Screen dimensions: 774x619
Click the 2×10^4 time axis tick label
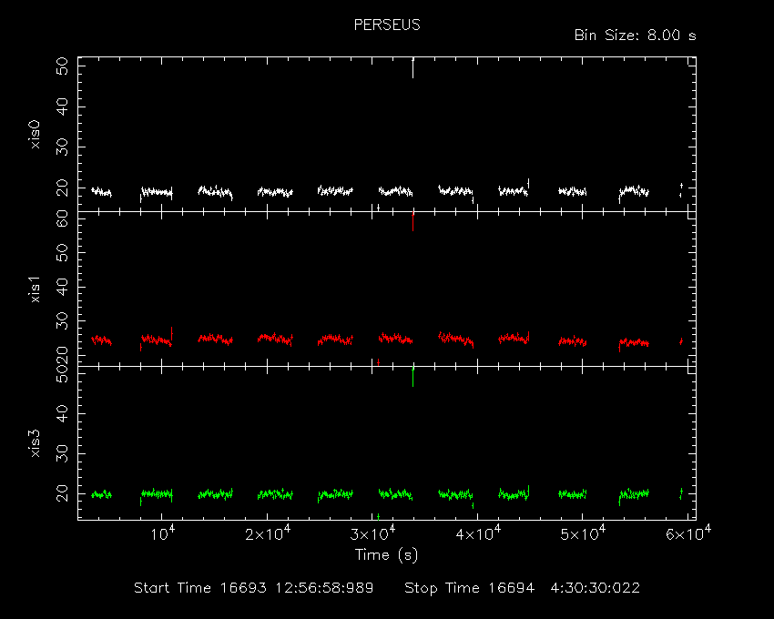click(x=268, y=533)
